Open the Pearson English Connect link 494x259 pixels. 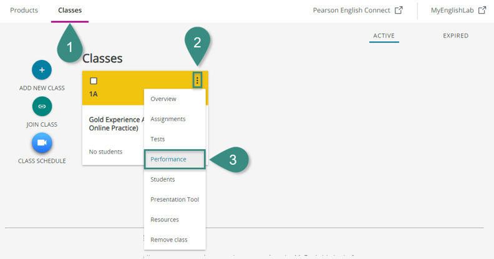tap(352, 11)
